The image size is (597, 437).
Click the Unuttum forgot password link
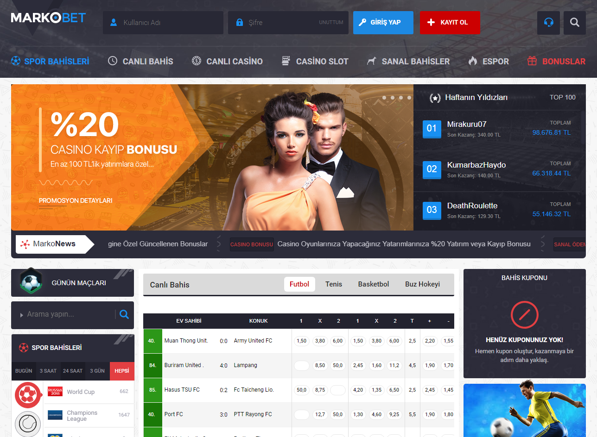[331, 23]
